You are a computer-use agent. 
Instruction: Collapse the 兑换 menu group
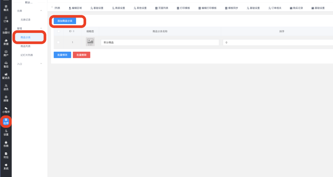tap(41, 11)
